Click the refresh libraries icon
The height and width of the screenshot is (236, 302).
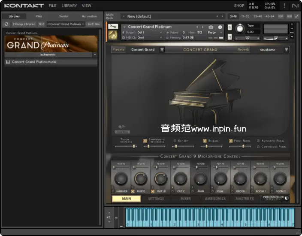[x=6, y=24]
